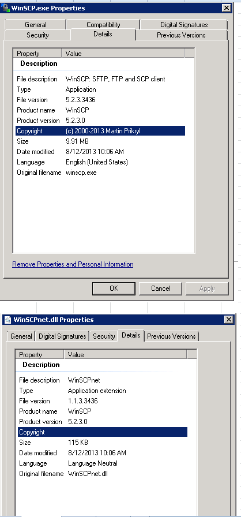Click Property column header in WinSCPnet.dll list
The height and width of the screenshot is (517, 241).
coord(40,355)
